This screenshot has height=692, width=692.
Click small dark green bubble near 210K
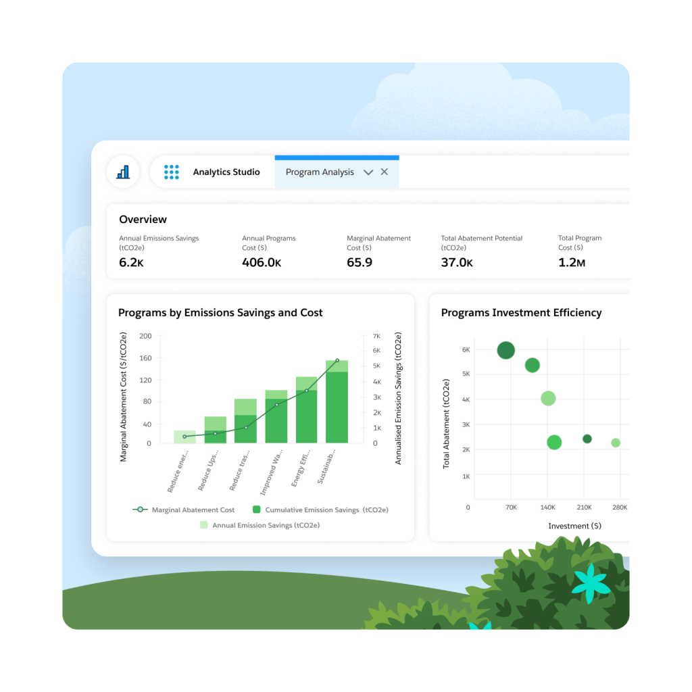tap(587, 439)
